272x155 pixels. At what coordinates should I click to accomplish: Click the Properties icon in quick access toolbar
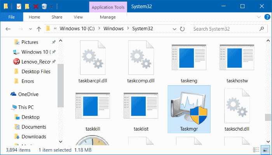(x=19, y=7)
